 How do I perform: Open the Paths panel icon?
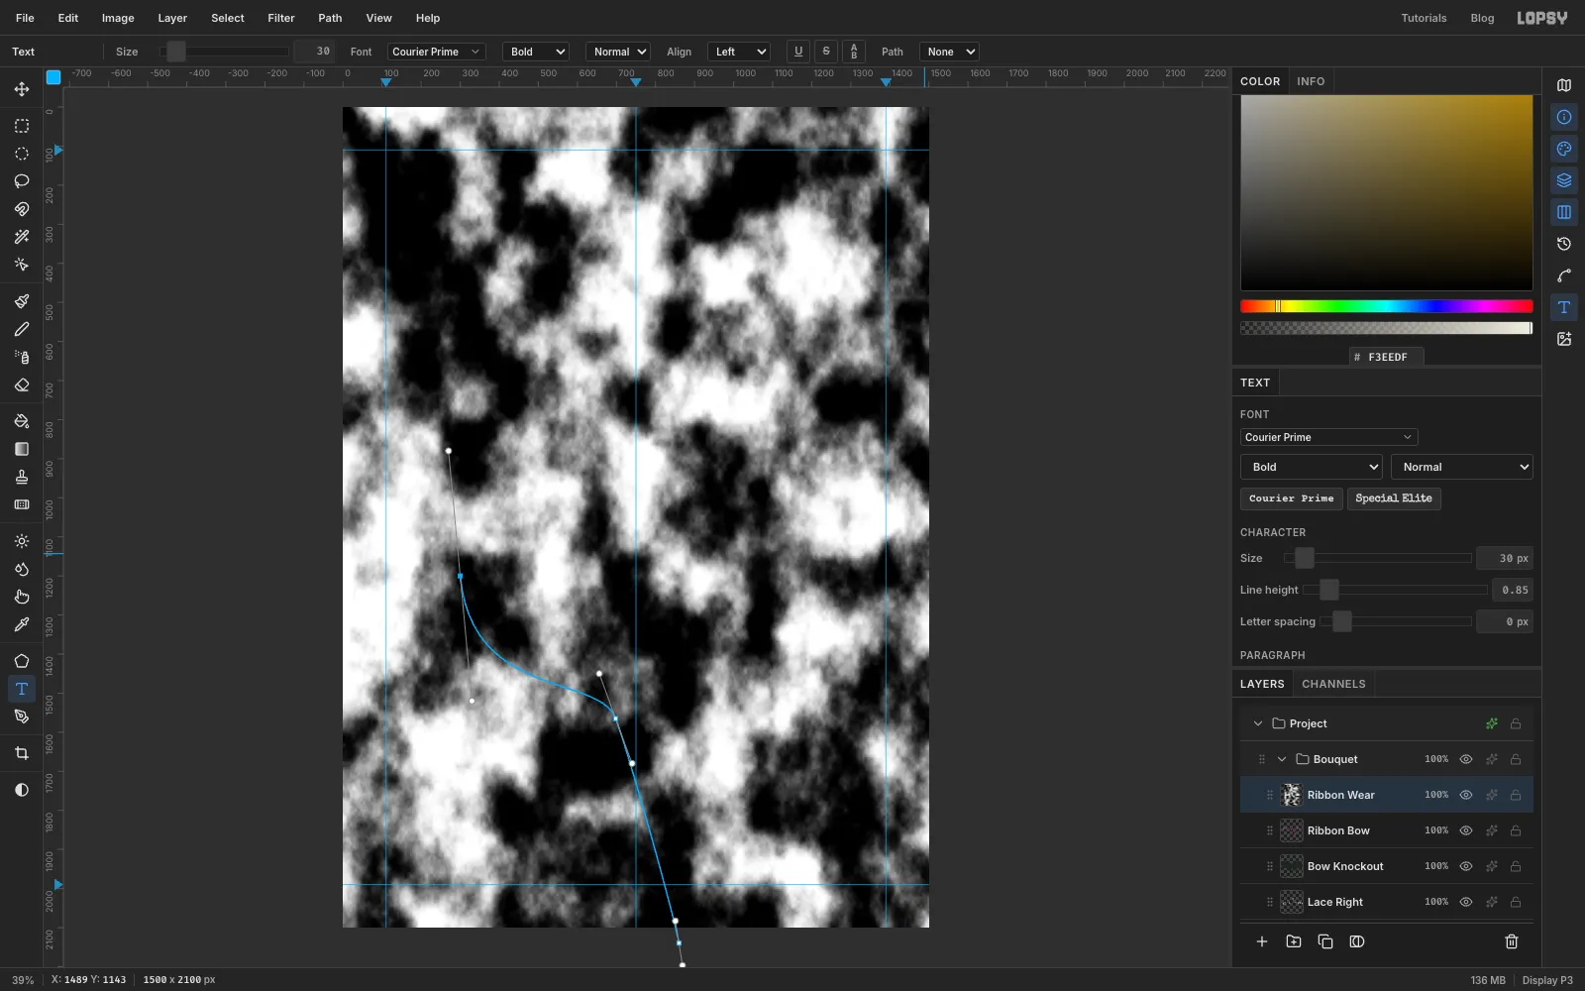[x=1564, y=275]
